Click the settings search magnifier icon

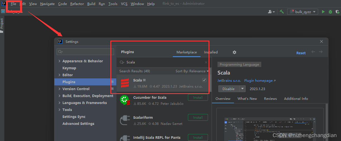tap(60, 52)
